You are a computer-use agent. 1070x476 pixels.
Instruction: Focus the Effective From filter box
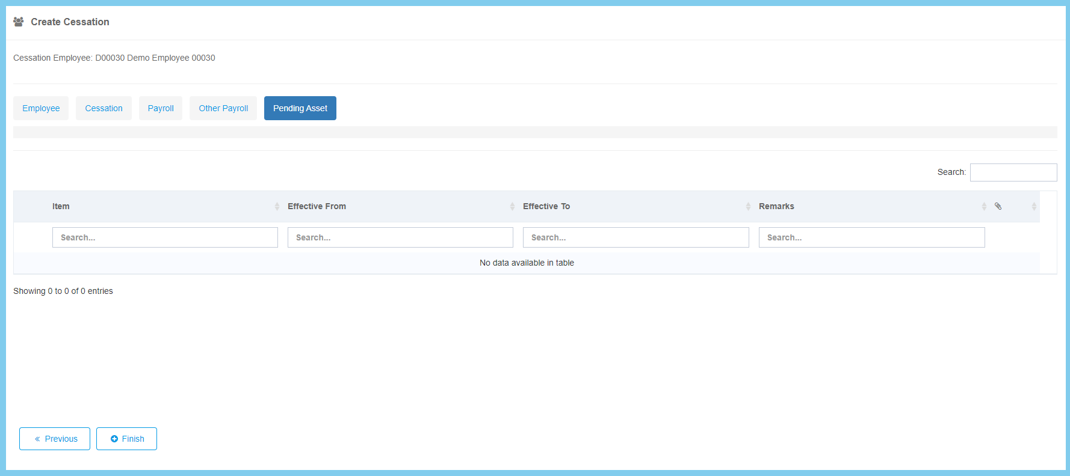(x=400, y=237)
